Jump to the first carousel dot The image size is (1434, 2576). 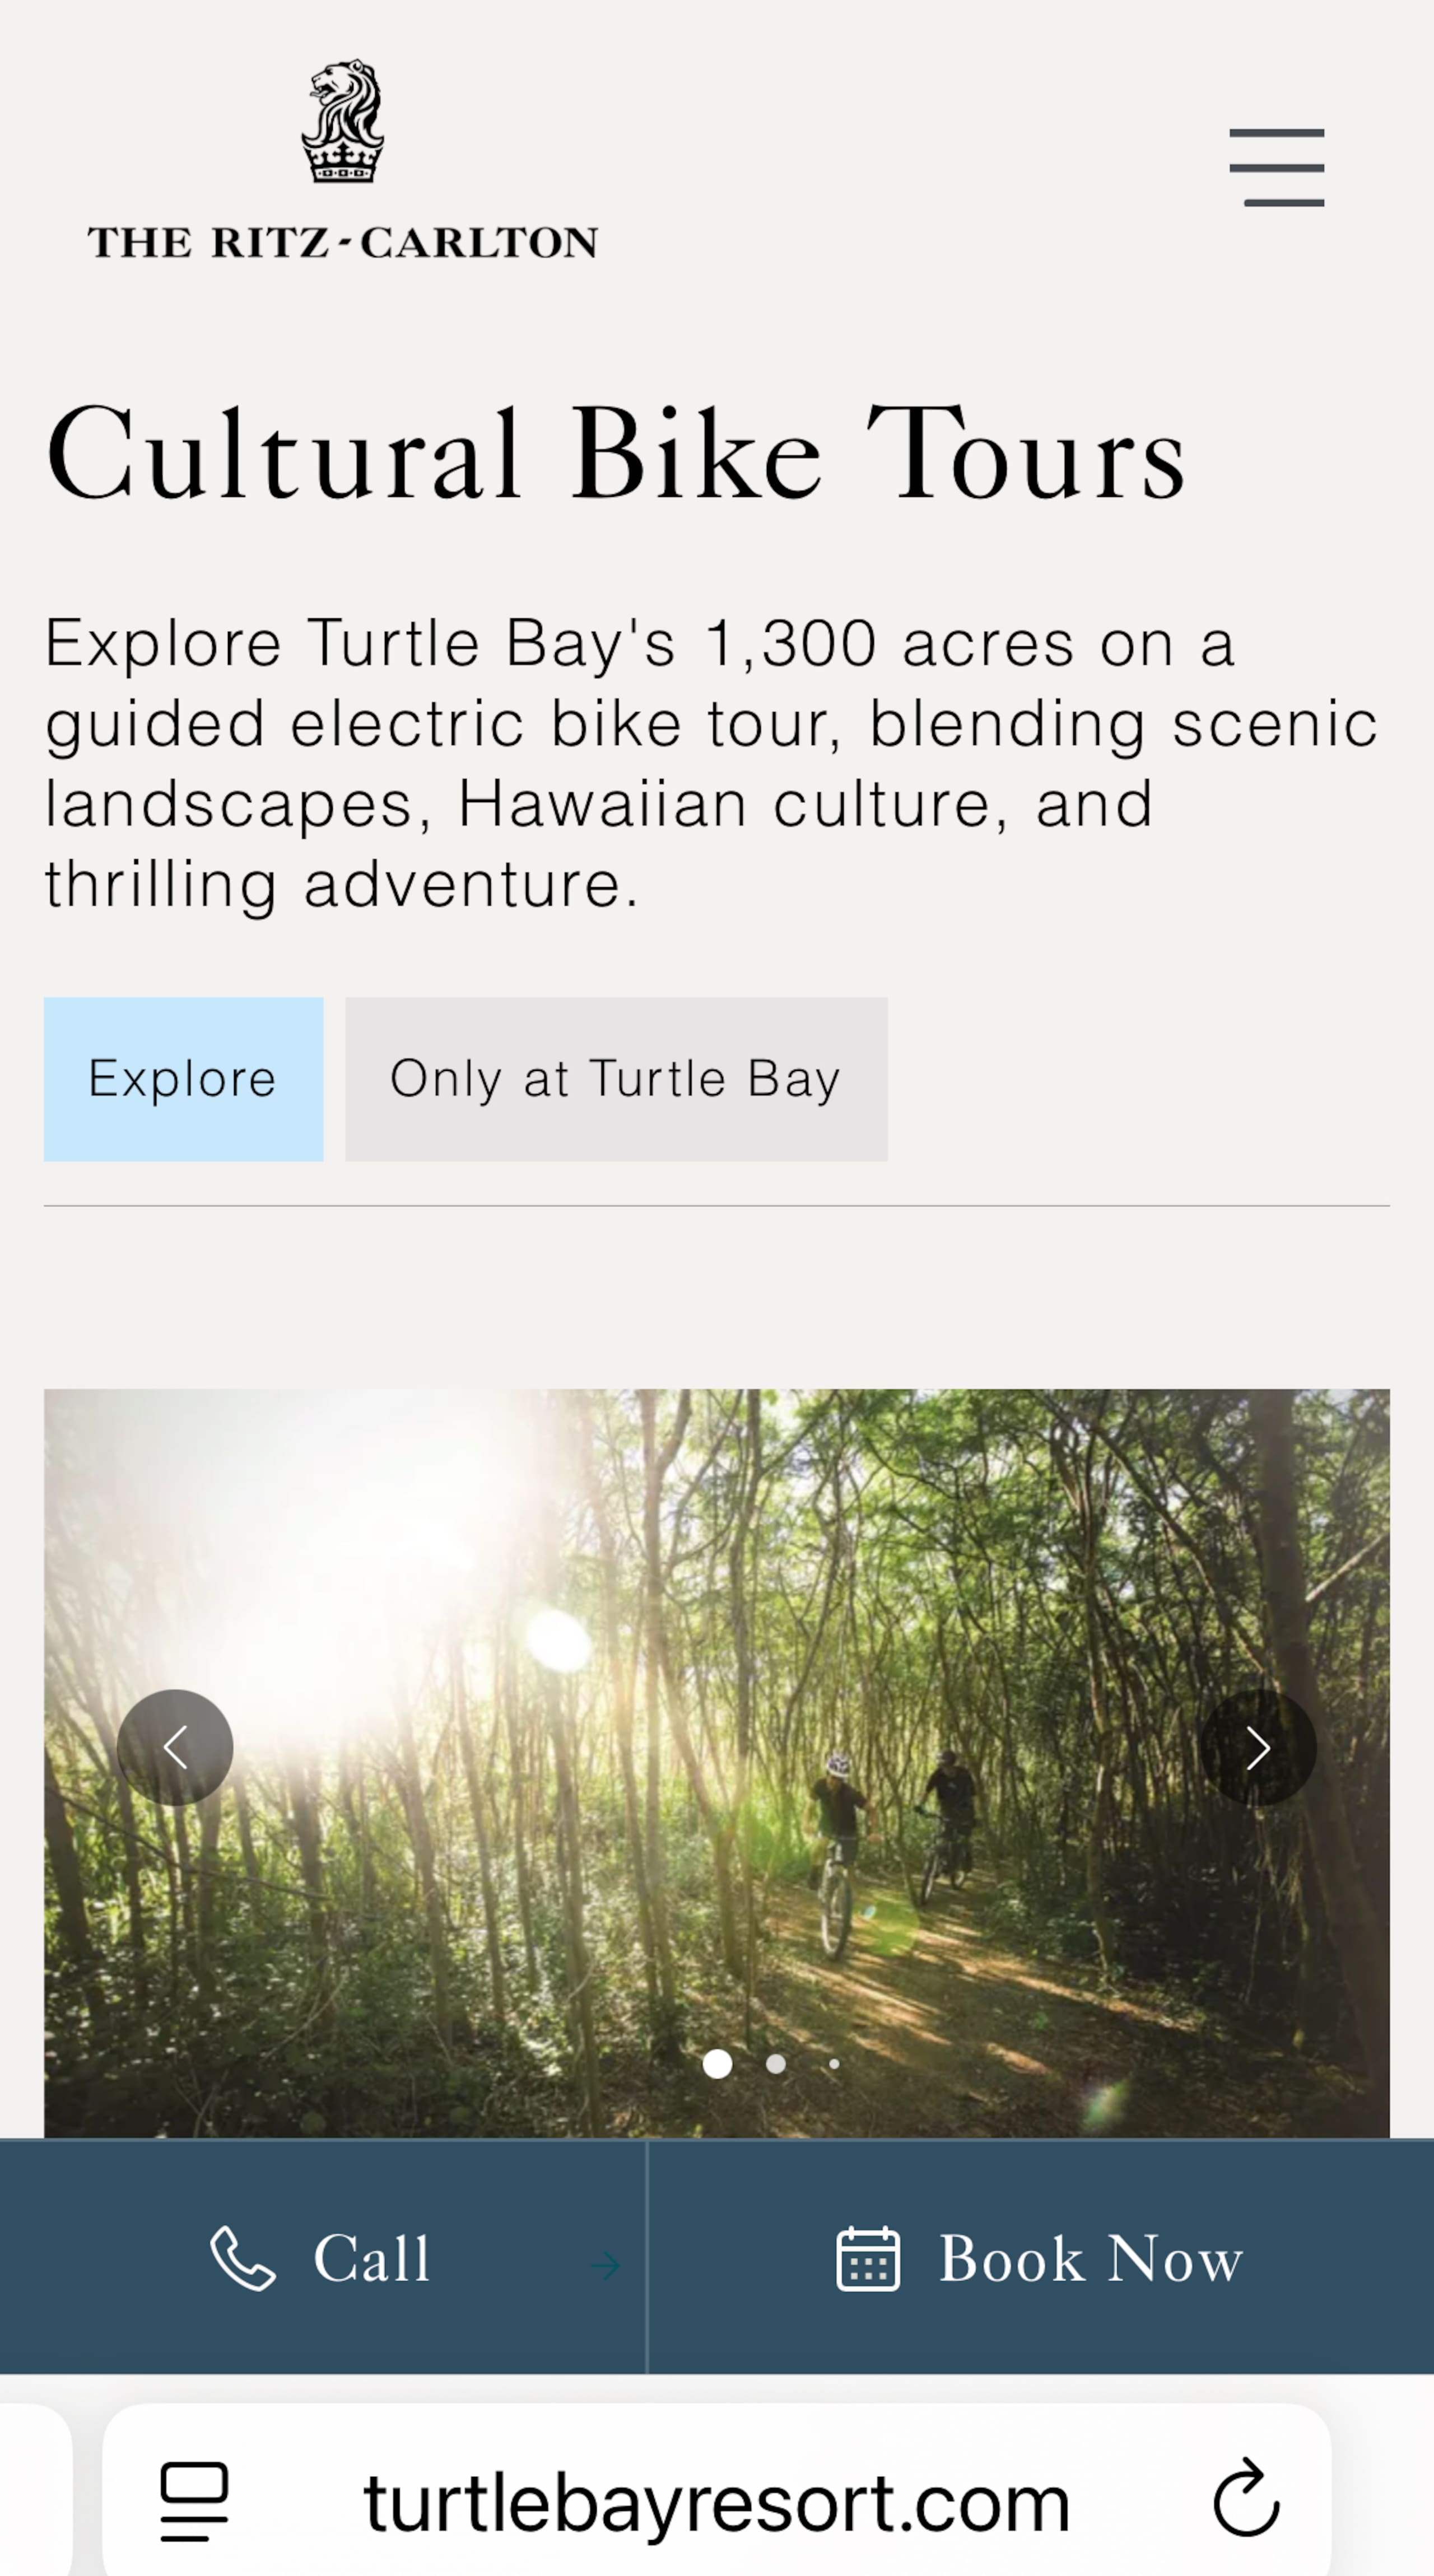(717, 2063)
